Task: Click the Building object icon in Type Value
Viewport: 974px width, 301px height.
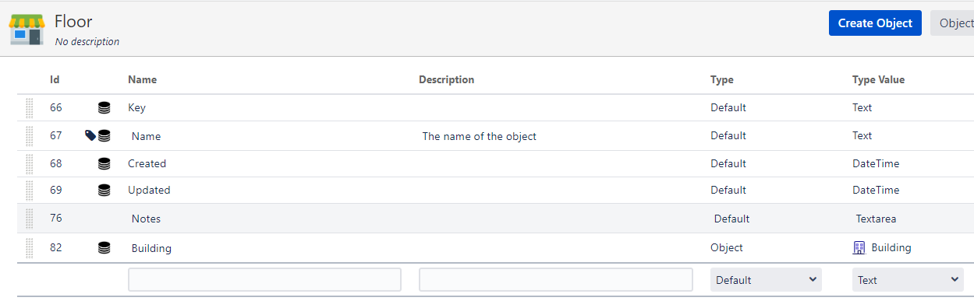Action: 859,247
